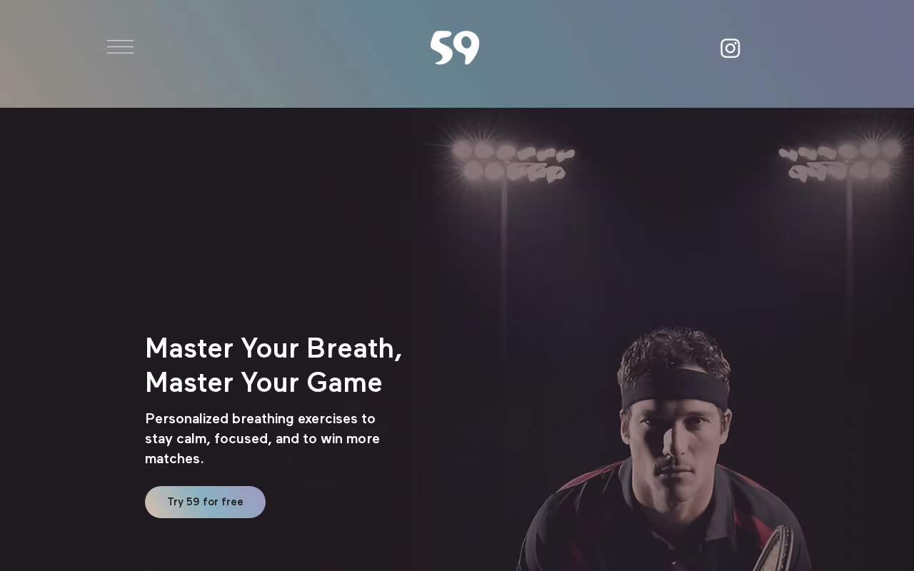914x571 pixels.
Task: Select the 'Personalized breathing exercises to' text line
Action: [x=260, y=418]
